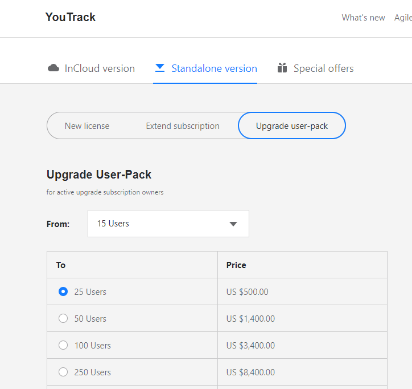Image resolution: width=412 pixels, height=389 pixels.
Task: Open the From 15 Users dropdown
Action: (x=168, y=224)
